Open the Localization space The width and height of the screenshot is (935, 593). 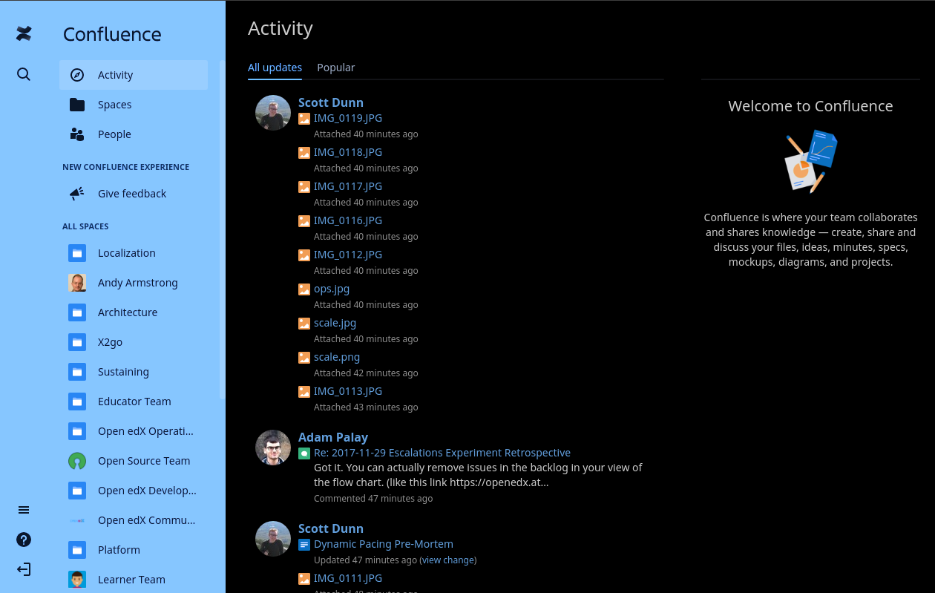[134, 253]
